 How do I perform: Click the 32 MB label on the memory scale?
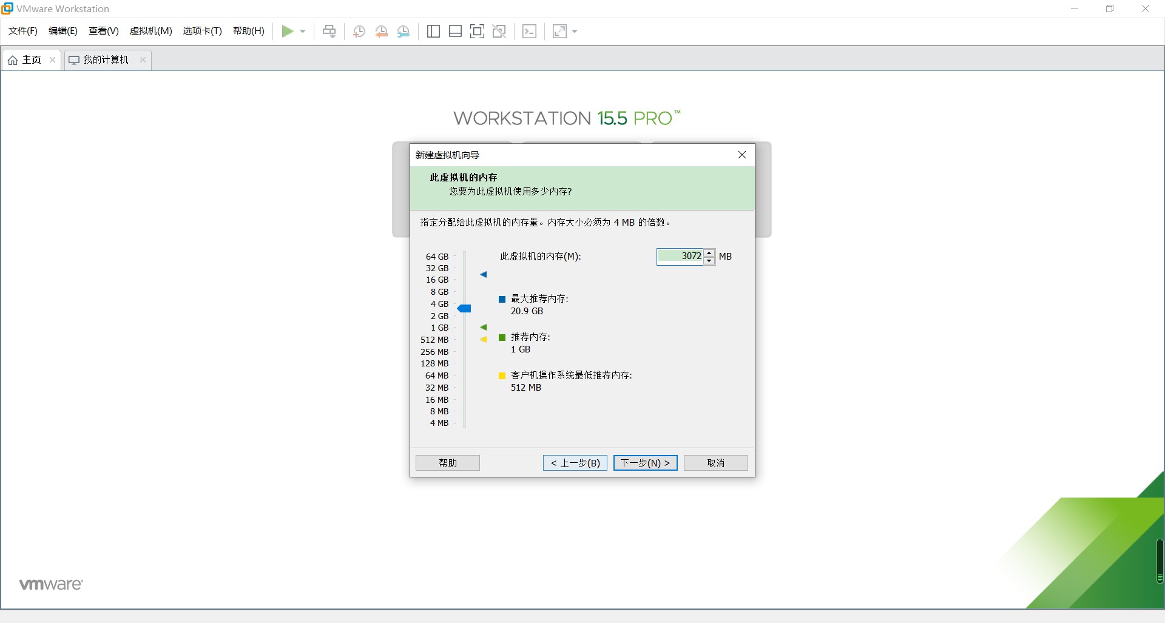pos(437,388)
